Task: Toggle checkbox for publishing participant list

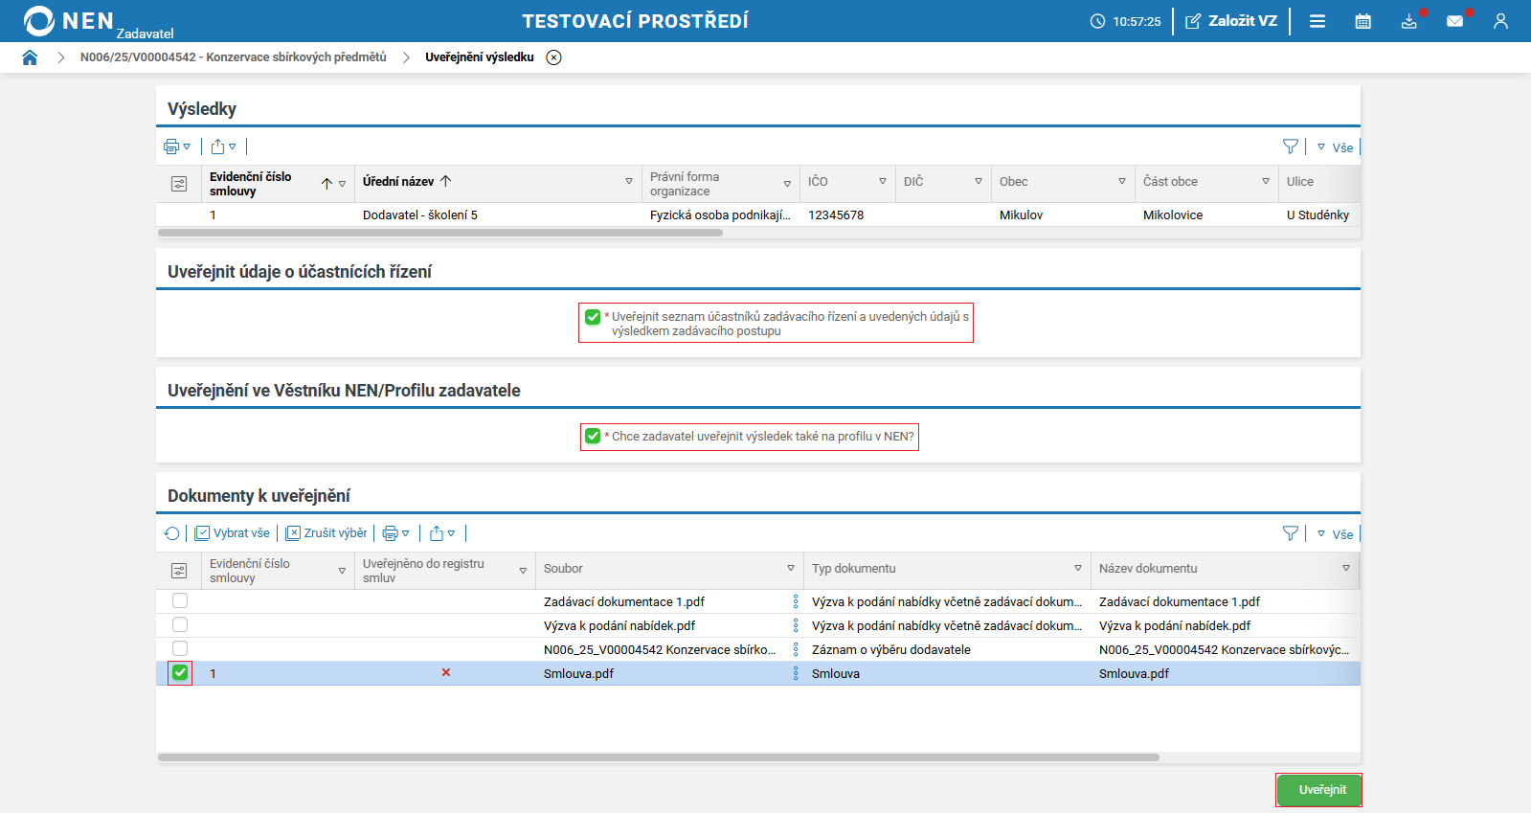Action: tap(593, 317)
